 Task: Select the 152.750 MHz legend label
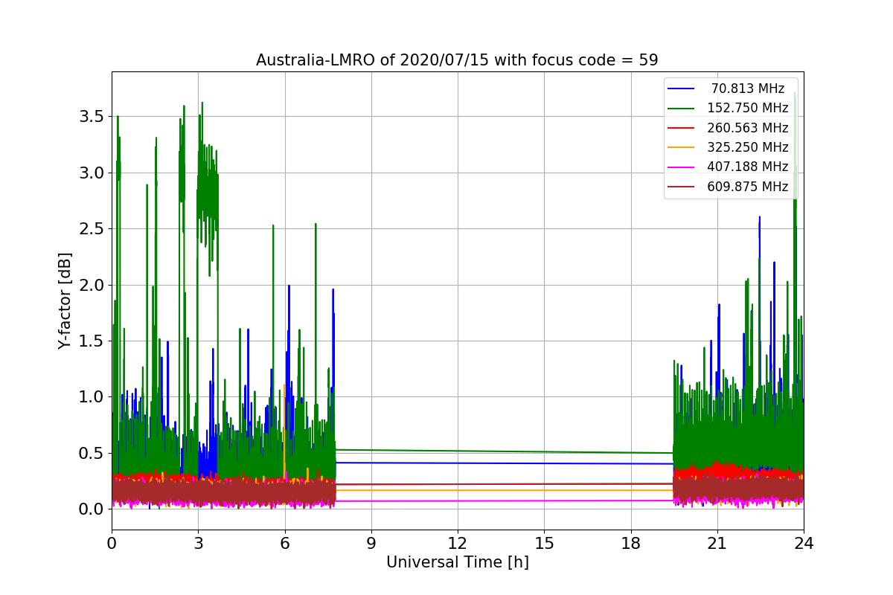coord(748,108)
